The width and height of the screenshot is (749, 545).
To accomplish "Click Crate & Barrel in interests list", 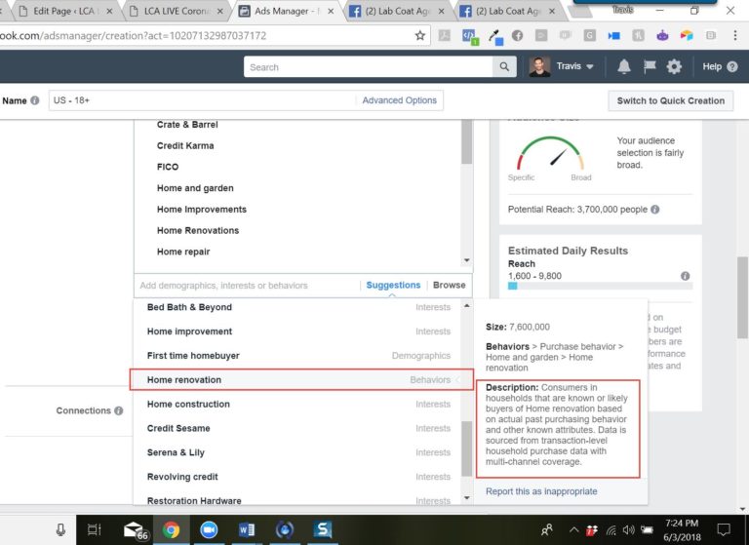I will click(x=187, y=125).
